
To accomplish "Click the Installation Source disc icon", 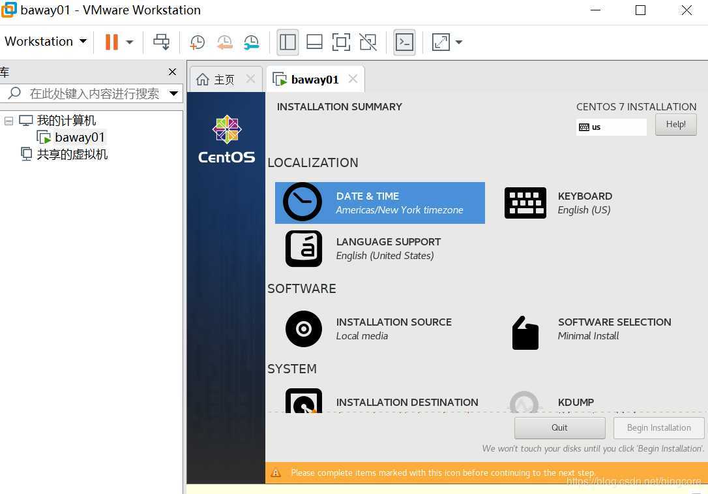I will click(304, 329).
